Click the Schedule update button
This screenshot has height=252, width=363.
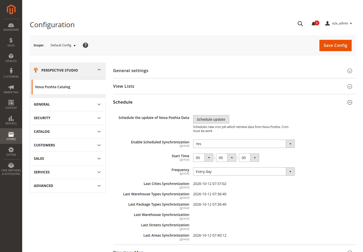pyautogui.click(x=211, y=119)
